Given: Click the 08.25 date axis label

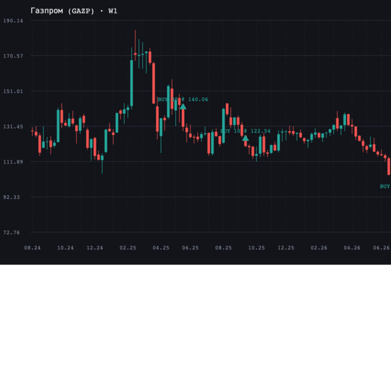Looking at the screenshot, I should tap(223, 248).
